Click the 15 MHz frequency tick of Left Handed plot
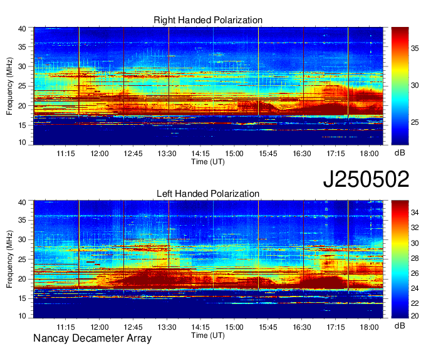This screenshot has height=346, width=426. [x=22, y=299]
